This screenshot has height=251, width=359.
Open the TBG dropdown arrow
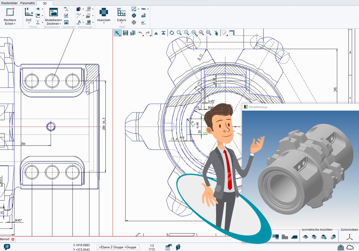click(x=148, y=9)
